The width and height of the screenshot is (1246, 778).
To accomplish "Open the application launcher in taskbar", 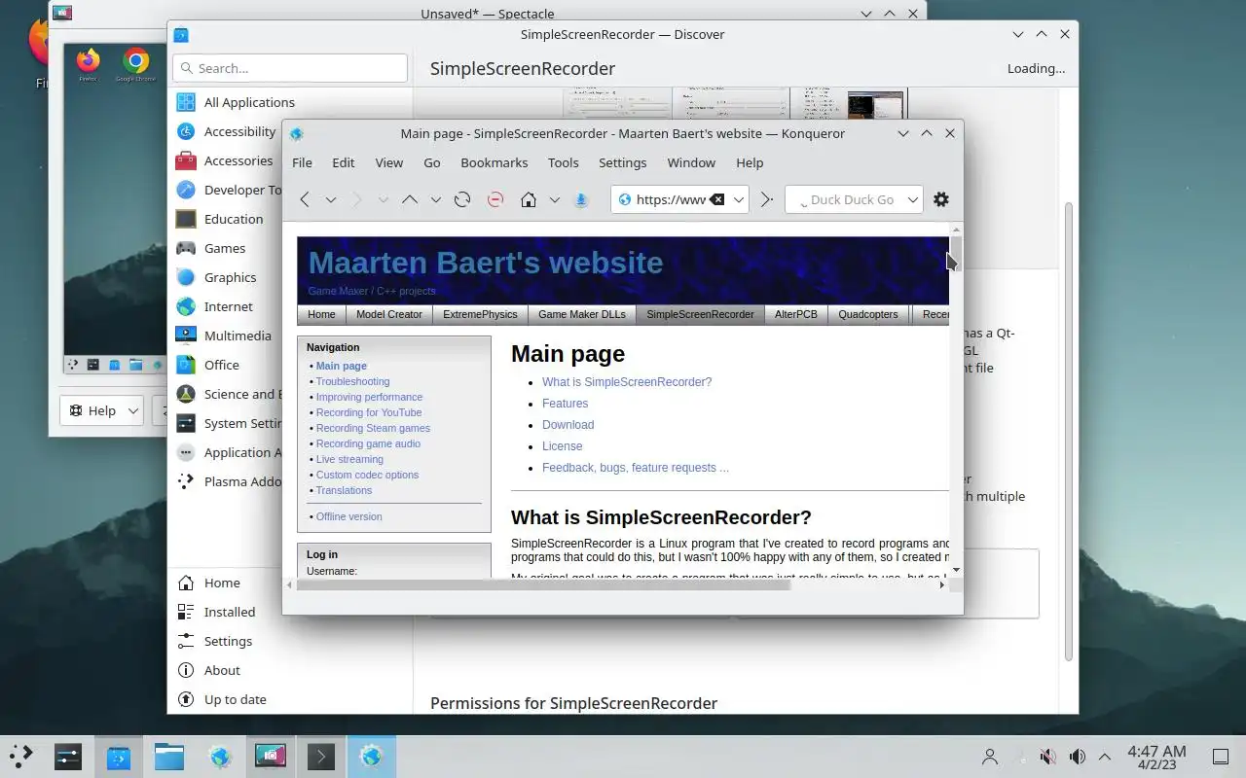I will point(20,756).
